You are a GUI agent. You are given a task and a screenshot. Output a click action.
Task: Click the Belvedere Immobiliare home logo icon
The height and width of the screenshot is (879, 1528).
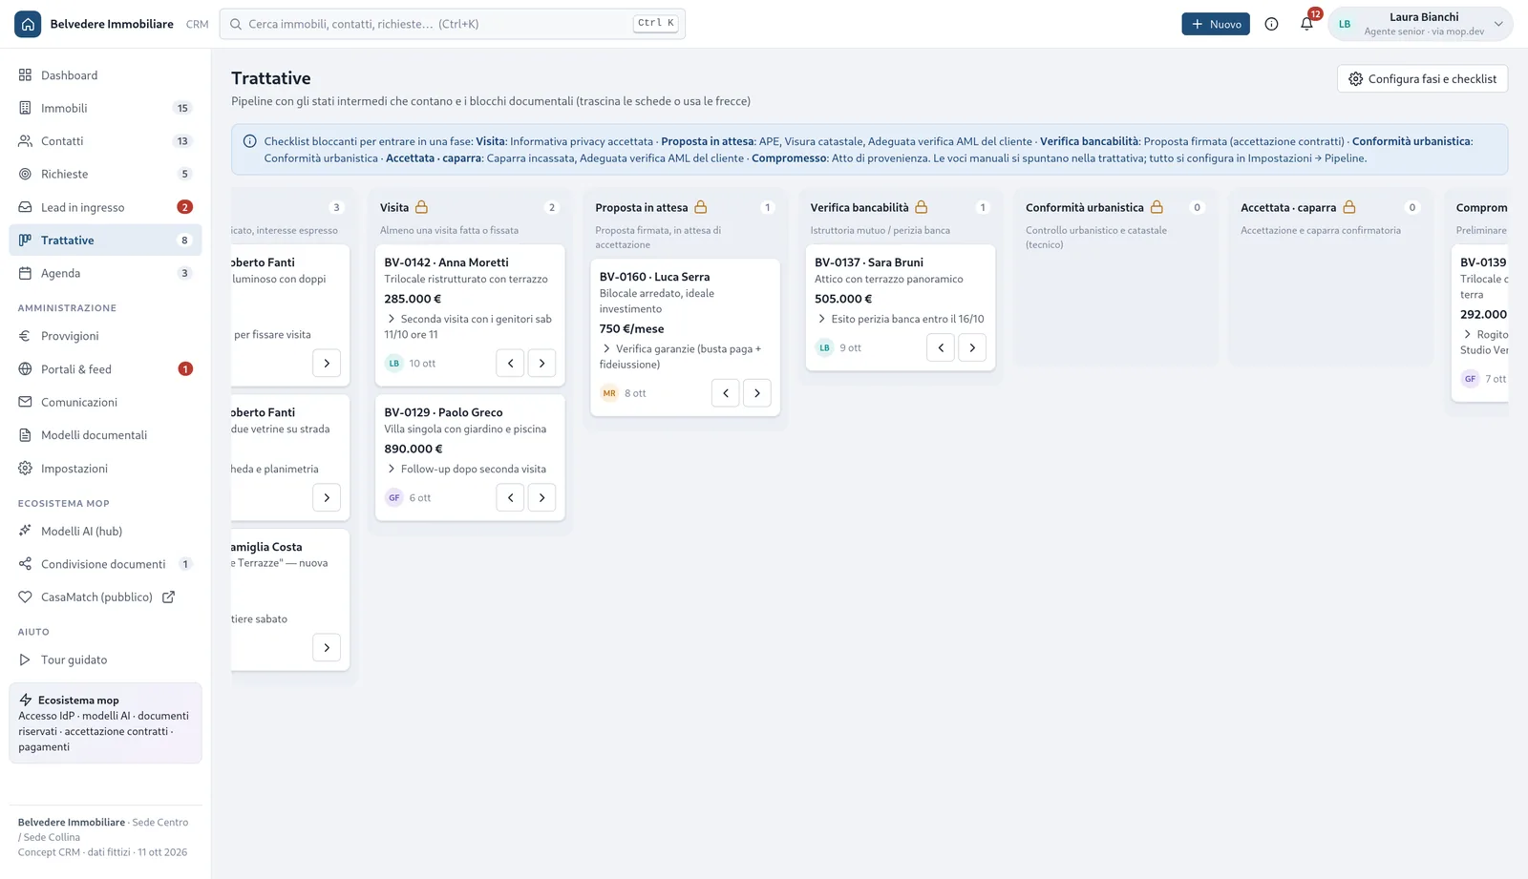pyautogui.click(x=28, y=24)
